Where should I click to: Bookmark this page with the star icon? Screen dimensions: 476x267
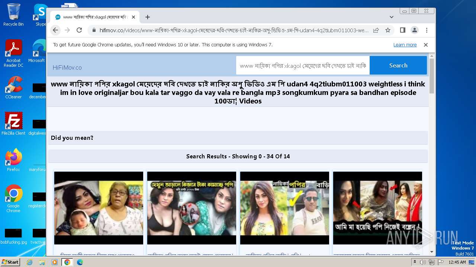[388, 30]
